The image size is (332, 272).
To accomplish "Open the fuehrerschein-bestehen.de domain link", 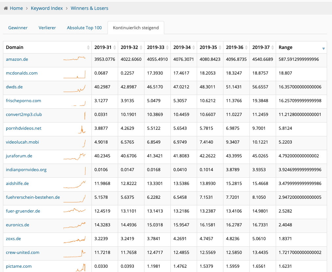I will (33, 197).
